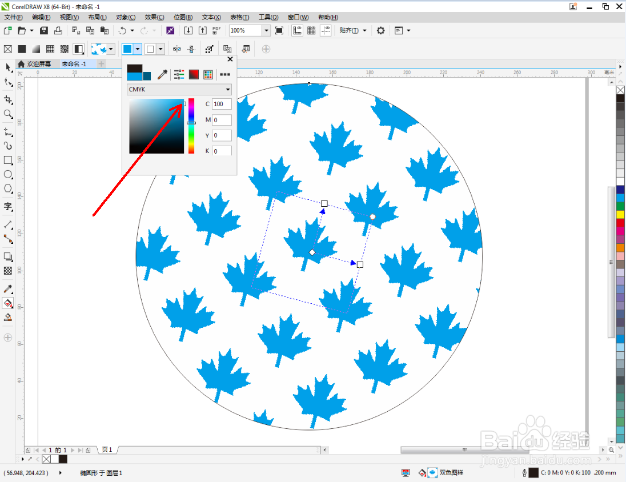
Task: Open the 位图(B) menu
Action: 183,17
